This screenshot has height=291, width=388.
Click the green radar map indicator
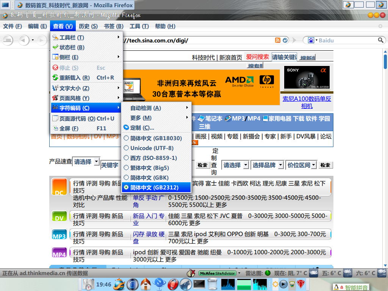pos(268,273)
